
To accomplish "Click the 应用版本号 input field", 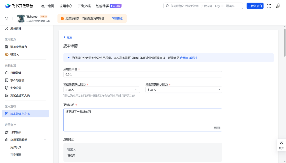I will (x=142, y=74).
